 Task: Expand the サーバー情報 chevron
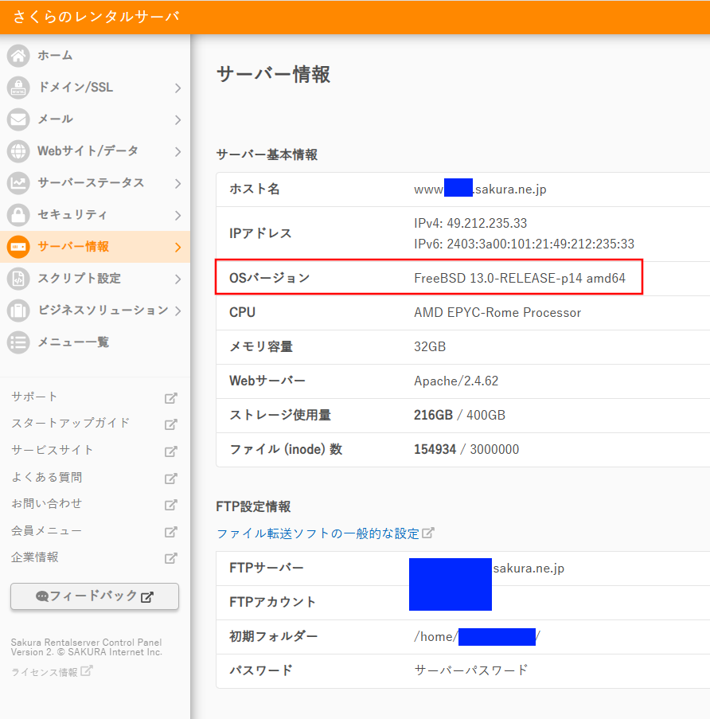pyautogui.click(x=177, y=248)
